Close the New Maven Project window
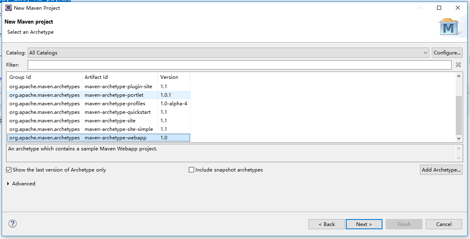 (x=458, y=8)
